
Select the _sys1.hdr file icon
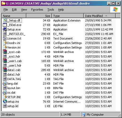point(5,56)
